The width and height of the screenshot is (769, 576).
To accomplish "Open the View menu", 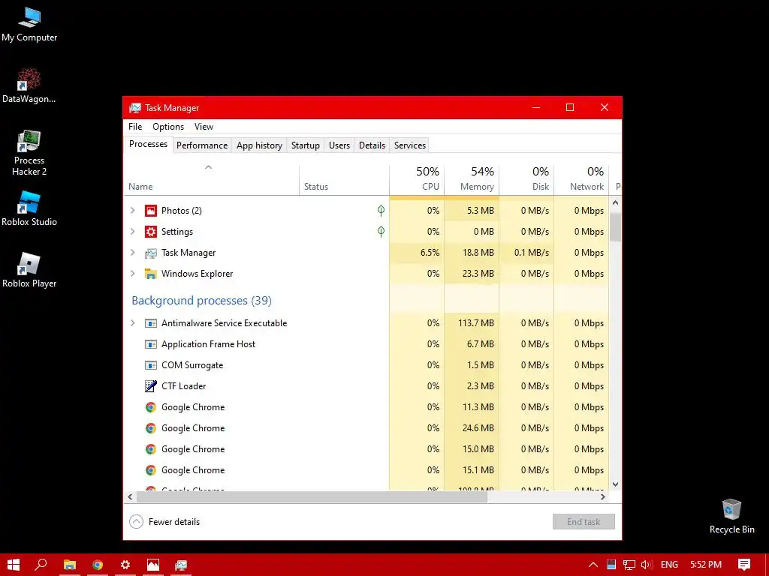I will tap(204, 126).
